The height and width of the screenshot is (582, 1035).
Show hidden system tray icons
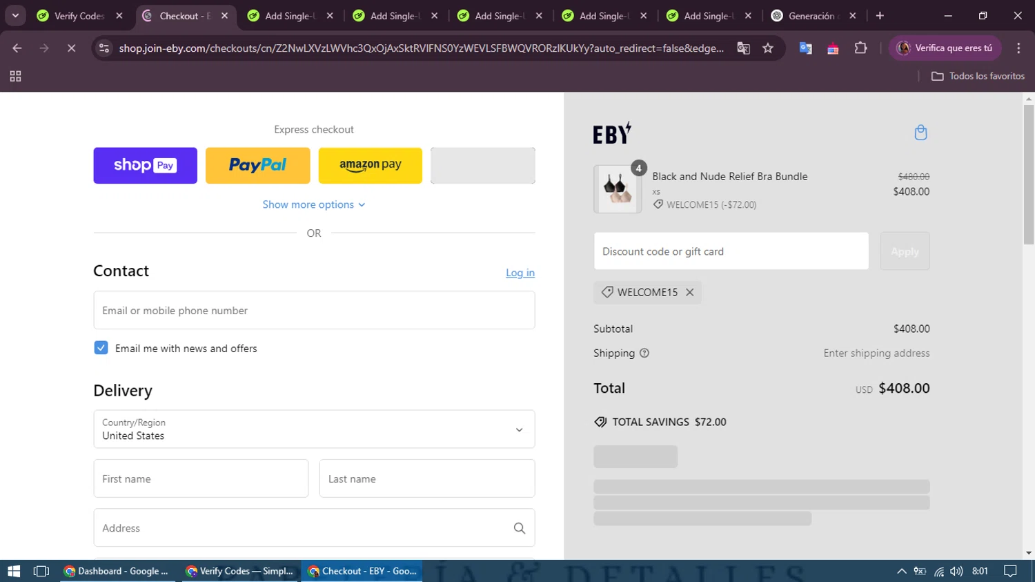[901, 571]
